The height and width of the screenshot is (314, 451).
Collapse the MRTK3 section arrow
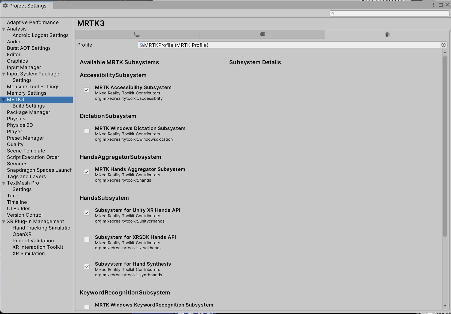(x=4, y=99)
